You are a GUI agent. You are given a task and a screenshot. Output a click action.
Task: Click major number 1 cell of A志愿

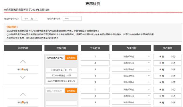pos(95,56)
